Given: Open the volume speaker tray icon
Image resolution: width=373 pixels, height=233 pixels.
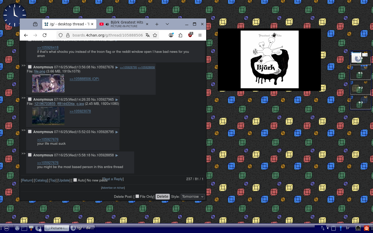Looking at the screenshot, I should click(358, 228).
